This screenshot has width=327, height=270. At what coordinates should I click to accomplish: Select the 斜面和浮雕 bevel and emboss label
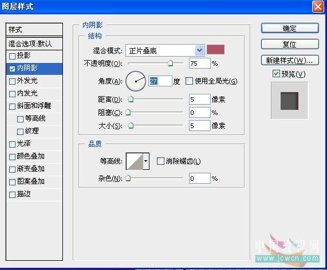pyautogui.click(x=34, y=106)
